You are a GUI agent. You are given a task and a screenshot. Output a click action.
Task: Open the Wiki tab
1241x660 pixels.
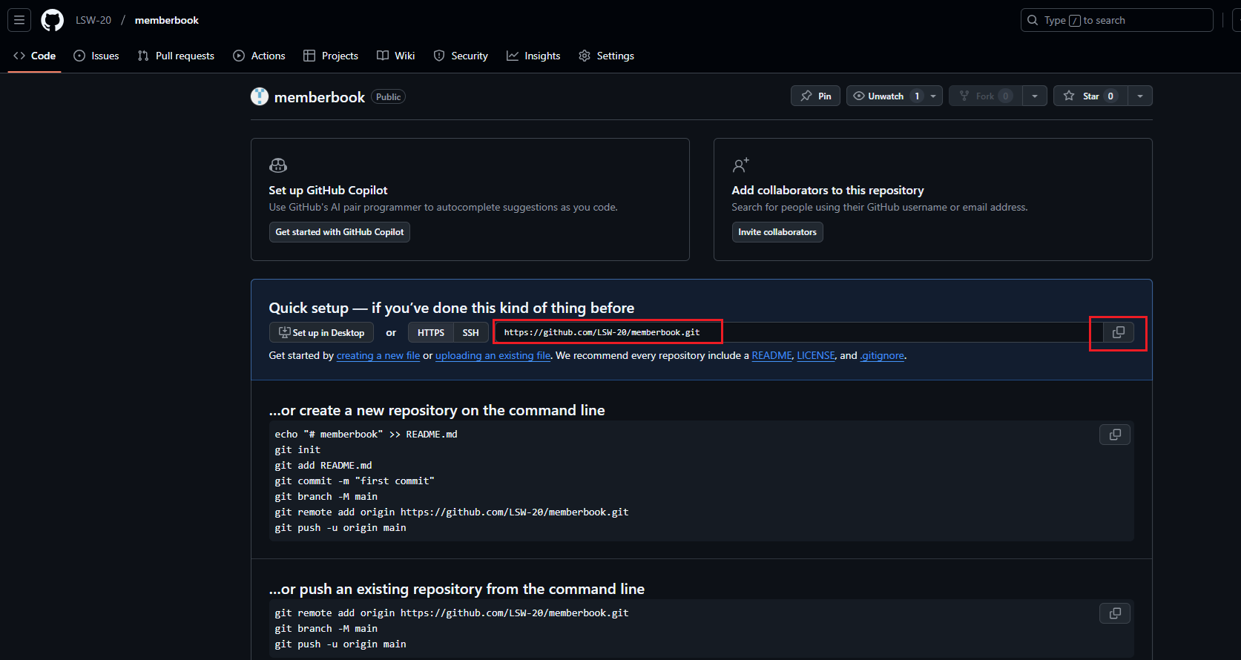[396, 56]
